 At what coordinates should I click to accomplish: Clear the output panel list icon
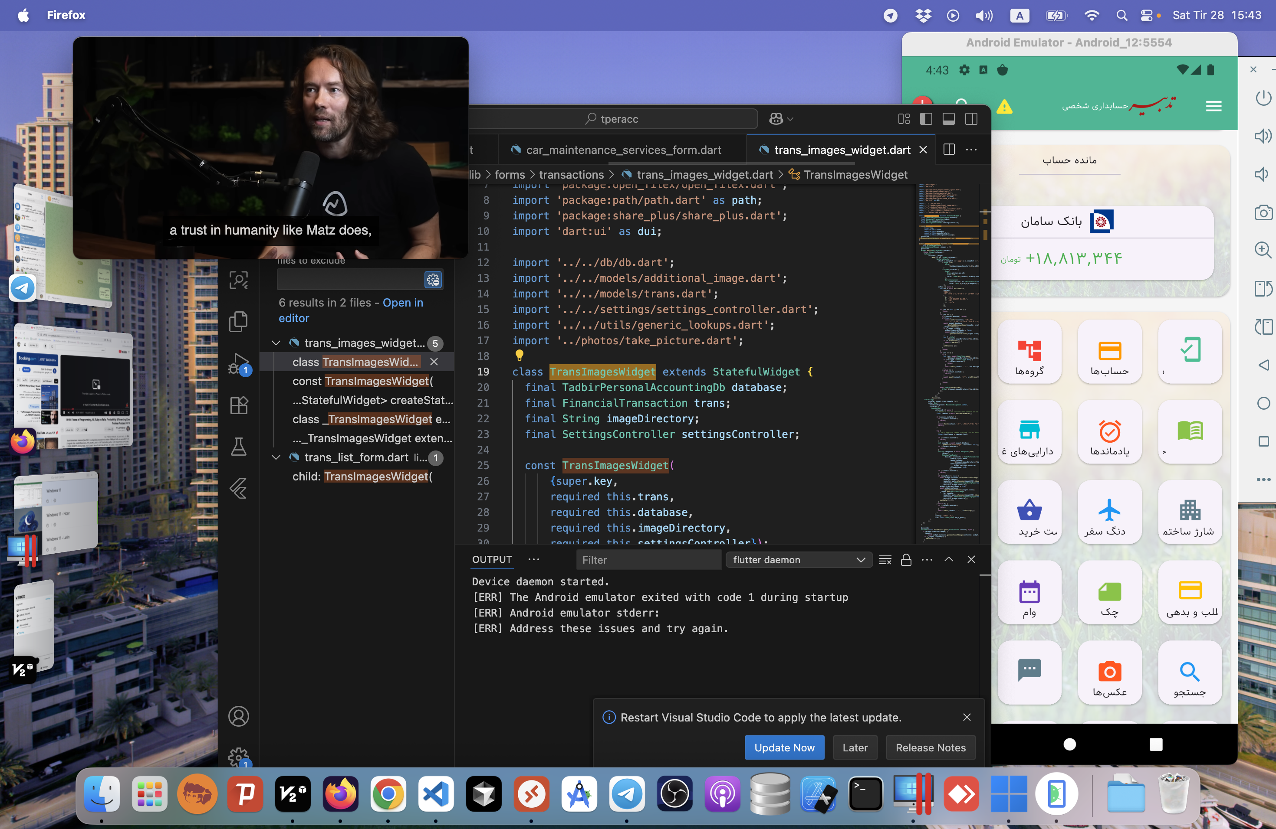(x=885, y=560)
